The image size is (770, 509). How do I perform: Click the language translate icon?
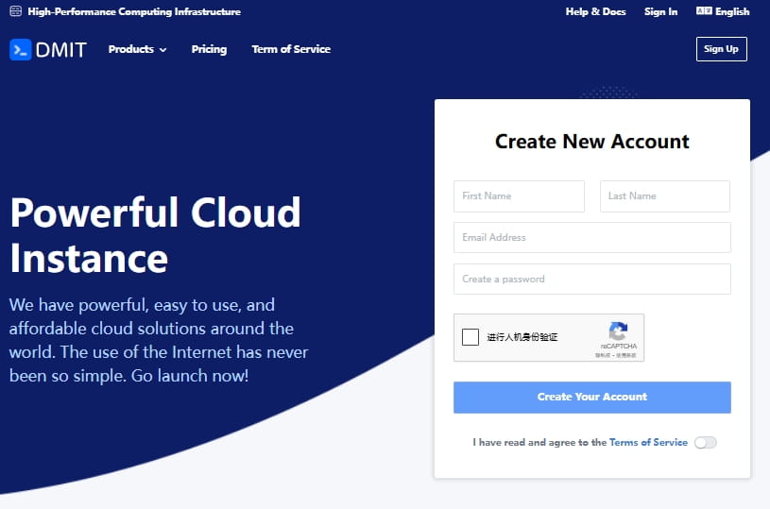(x=703, y=11)
